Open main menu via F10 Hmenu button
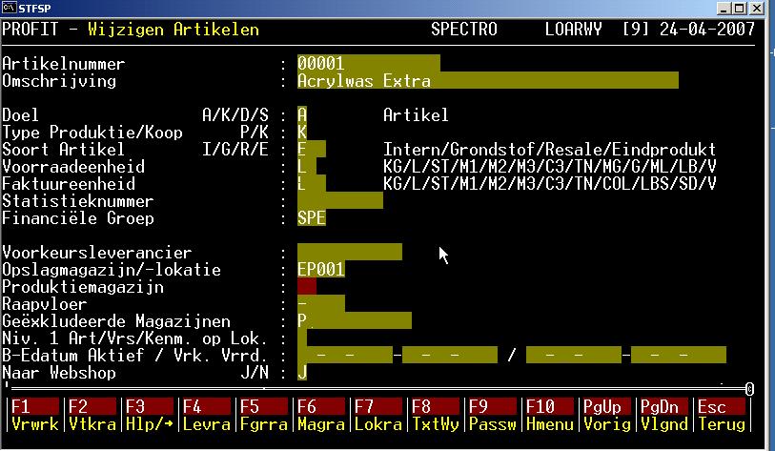This screenshot has height=451, width=775. (550, 415)
